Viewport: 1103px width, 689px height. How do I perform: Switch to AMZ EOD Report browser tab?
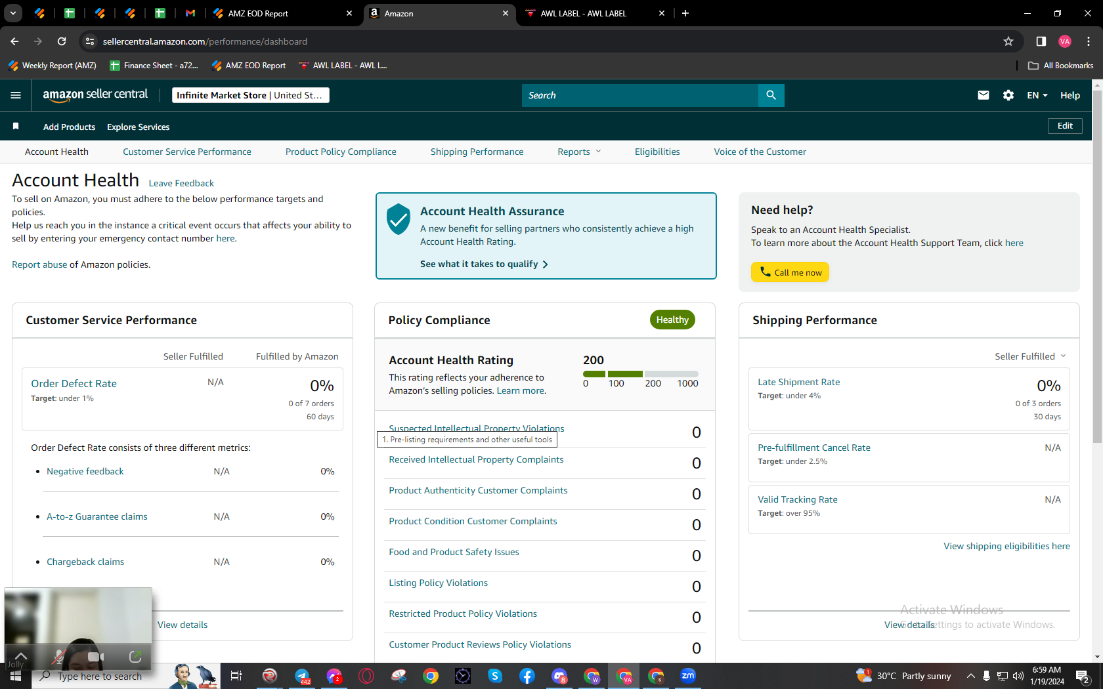point(283,13)
